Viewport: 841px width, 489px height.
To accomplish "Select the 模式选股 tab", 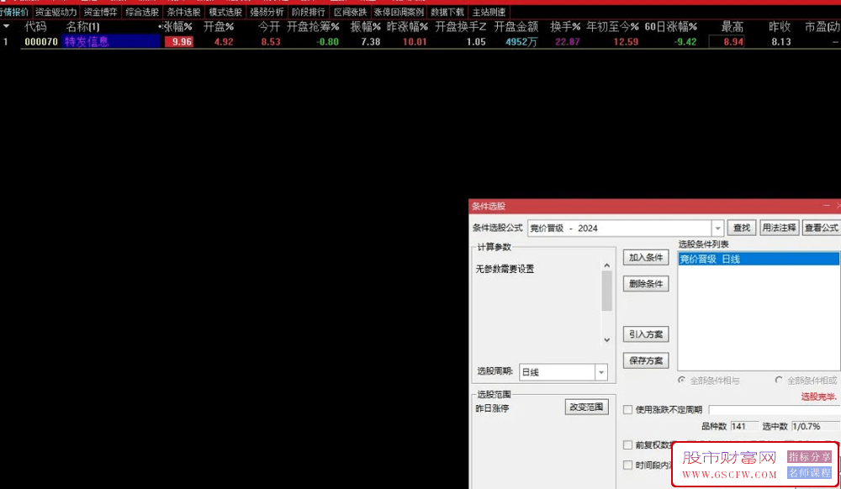I will (225, 12).
